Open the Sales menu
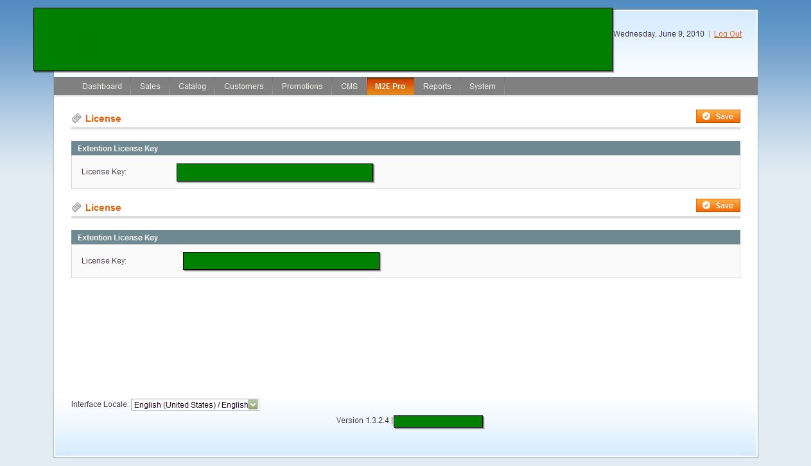The image size is (811, 466). coord(150,87)
